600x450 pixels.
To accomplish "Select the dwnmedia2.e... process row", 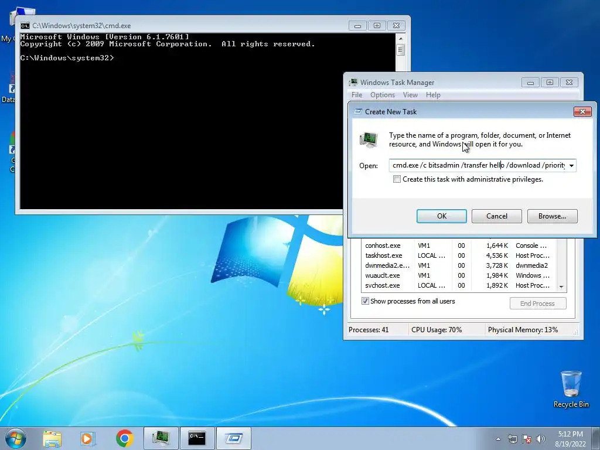I will (x=459, y=265).
